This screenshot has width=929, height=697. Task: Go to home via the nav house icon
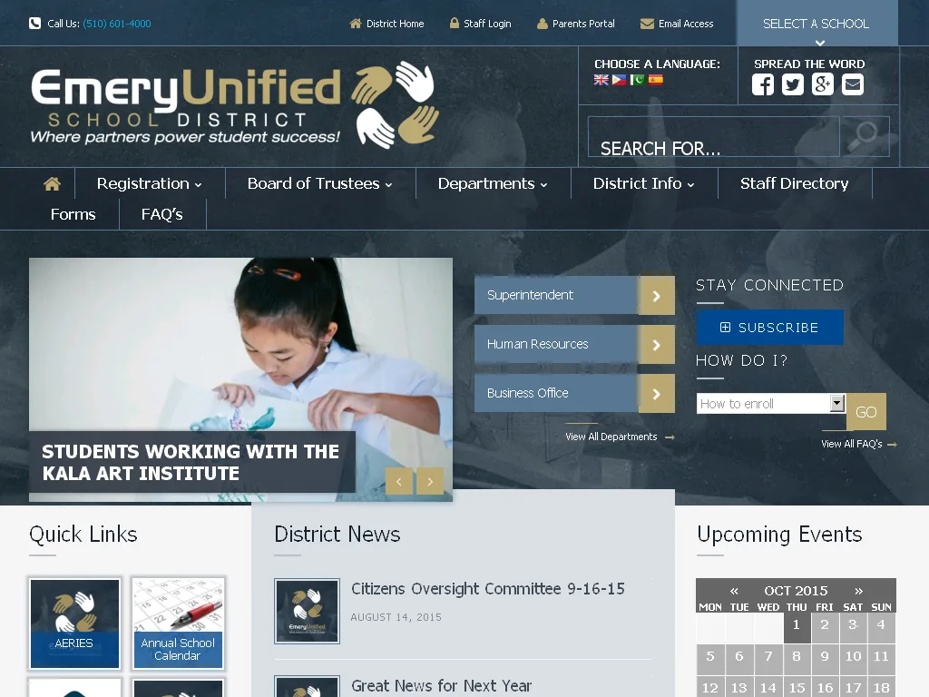pos(52,183)
